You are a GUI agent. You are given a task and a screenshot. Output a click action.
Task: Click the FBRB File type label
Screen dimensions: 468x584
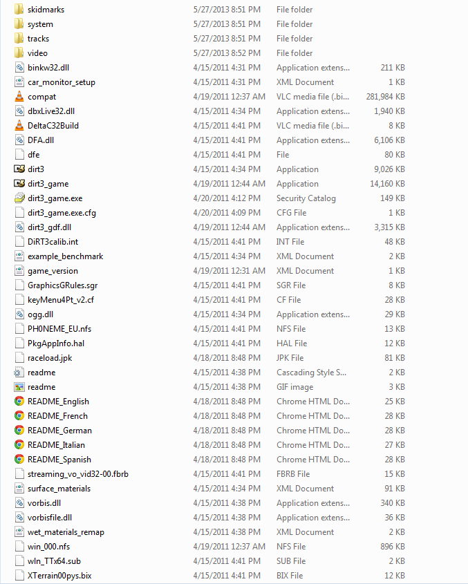tap(293, 473)
